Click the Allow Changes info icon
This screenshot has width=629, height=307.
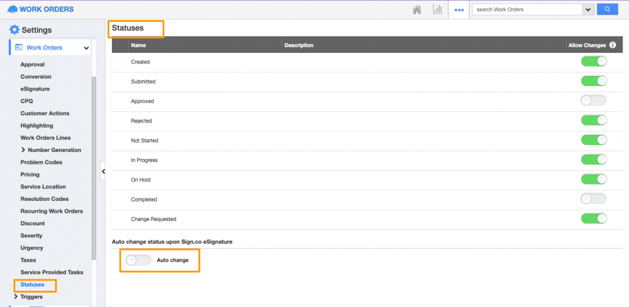click(612, 45)
